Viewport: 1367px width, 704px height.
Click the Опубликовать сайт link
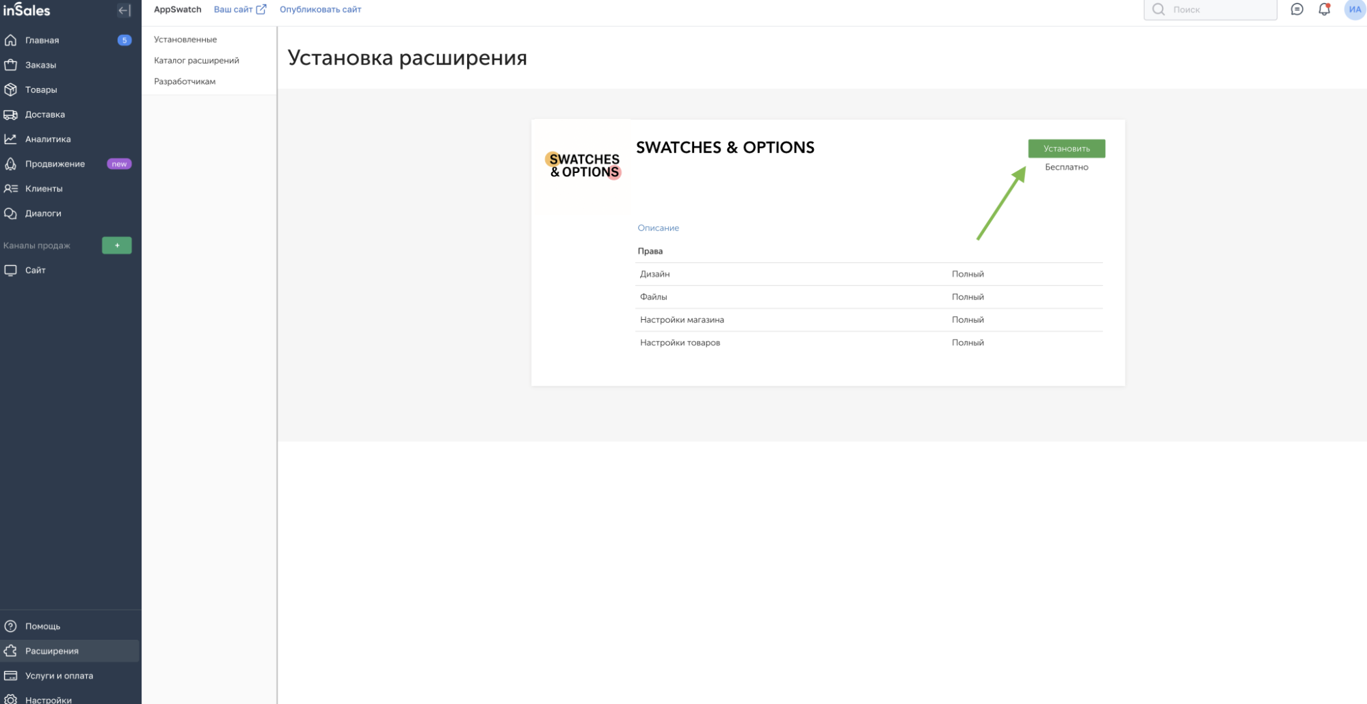[320, 10]
